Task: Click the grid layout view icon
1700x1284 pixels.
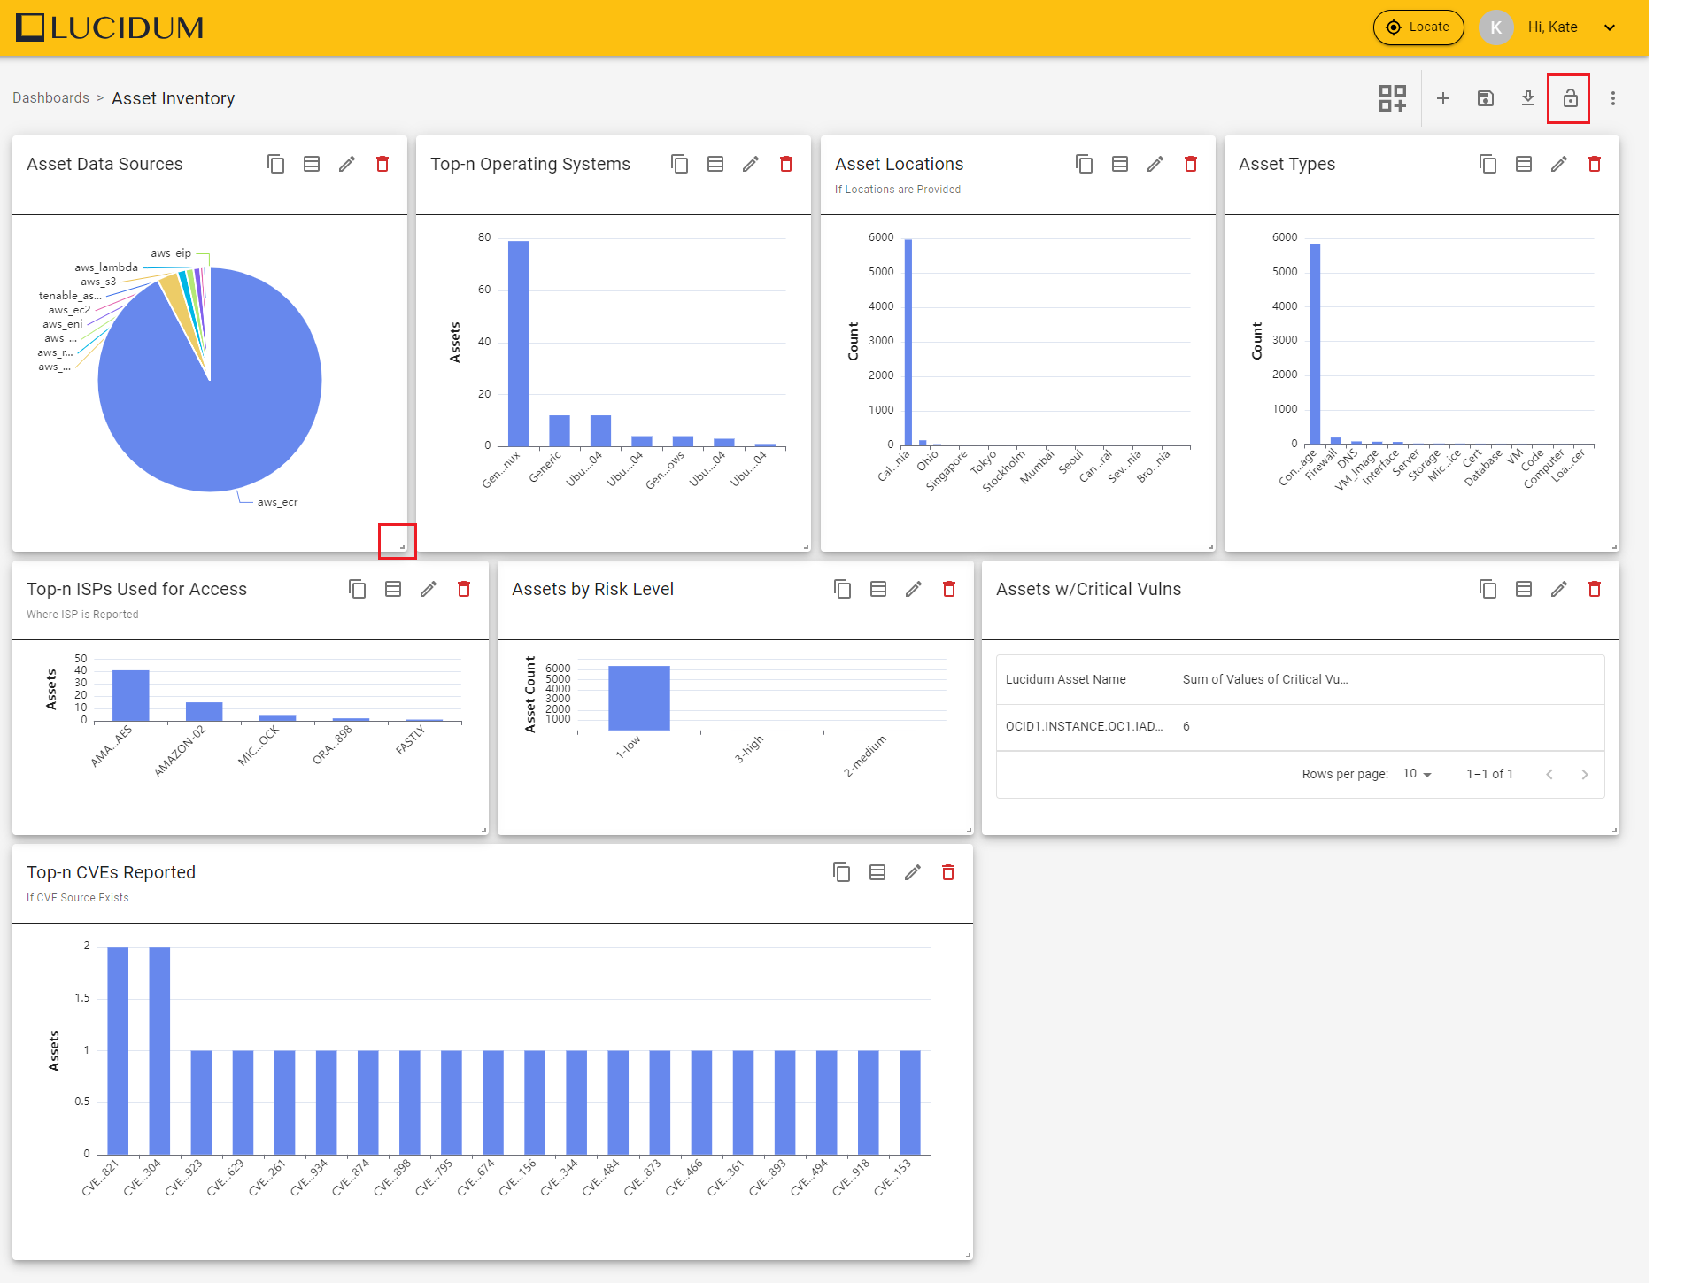Action: [1394, 98]
